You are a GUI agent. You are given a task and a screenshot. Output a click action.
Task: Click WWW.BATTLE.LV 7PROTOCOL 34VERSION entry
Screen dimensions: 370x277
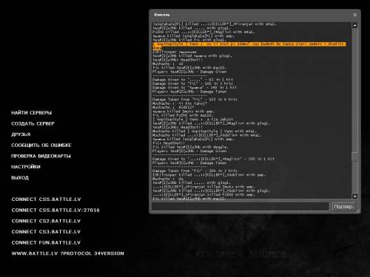67,253
